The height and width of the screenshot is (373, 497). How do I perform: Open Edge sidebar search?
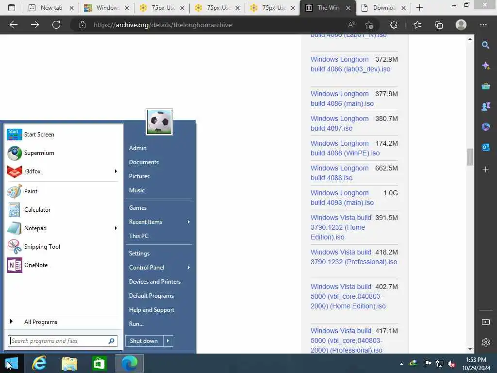point(485,45)
